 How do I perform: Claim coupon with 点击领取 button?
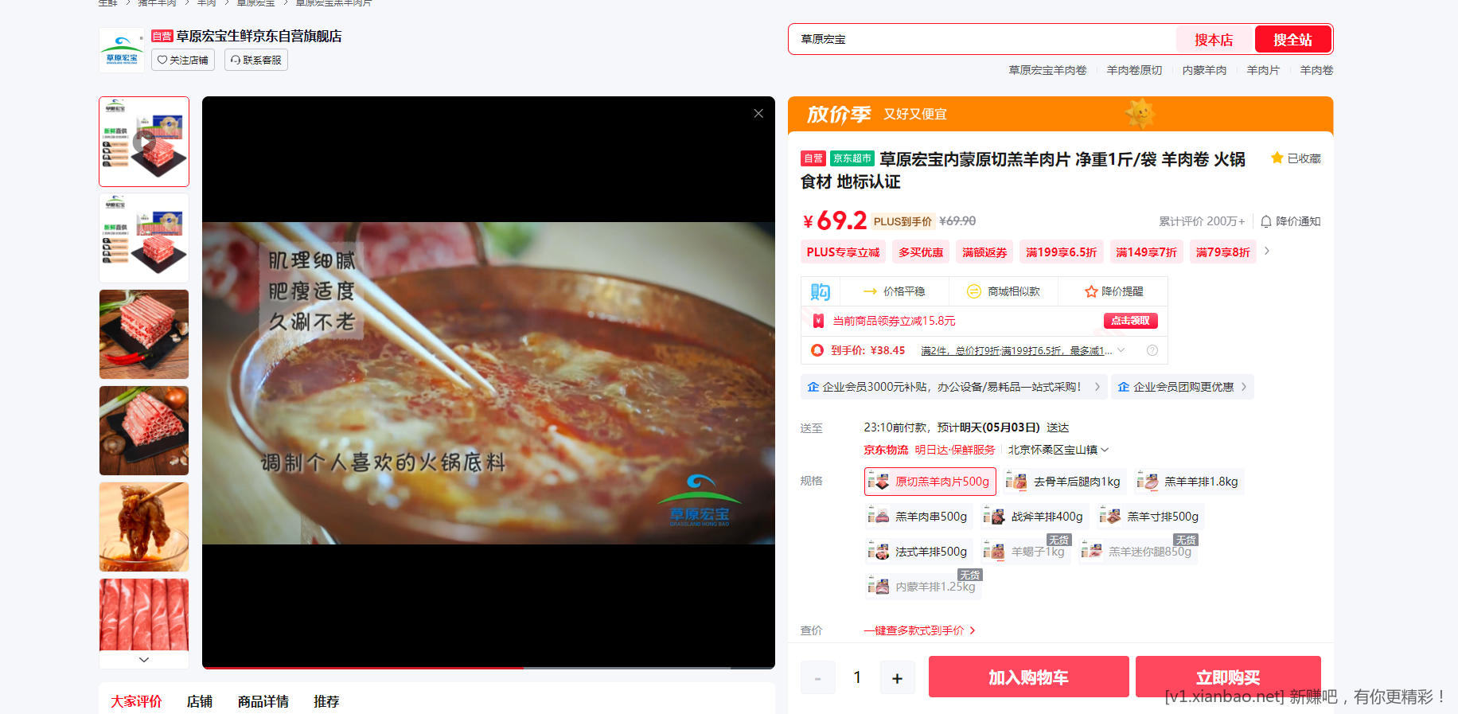1131,321
